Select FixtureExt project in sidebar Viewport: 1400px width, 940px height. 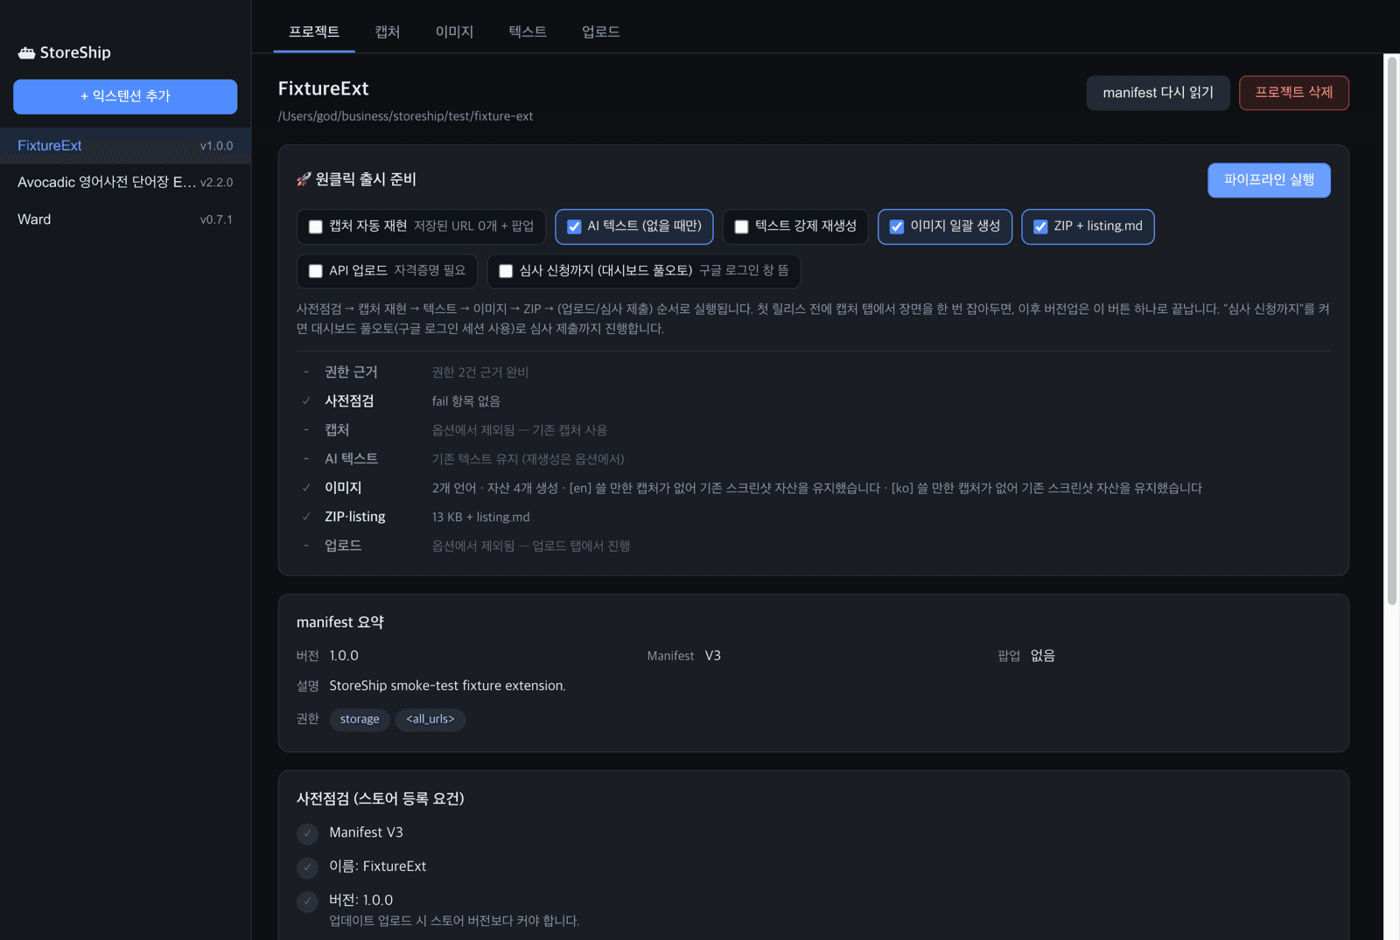pos(125,146)
